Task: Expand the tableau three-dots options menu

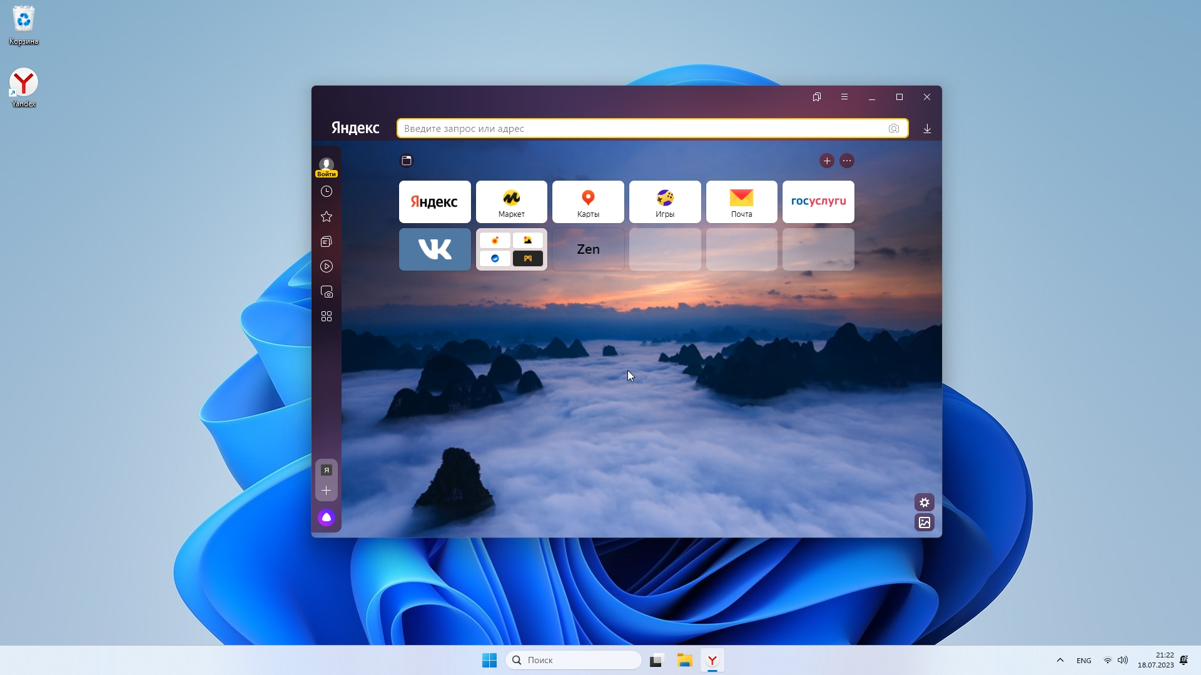Action: tap(847, 161)
